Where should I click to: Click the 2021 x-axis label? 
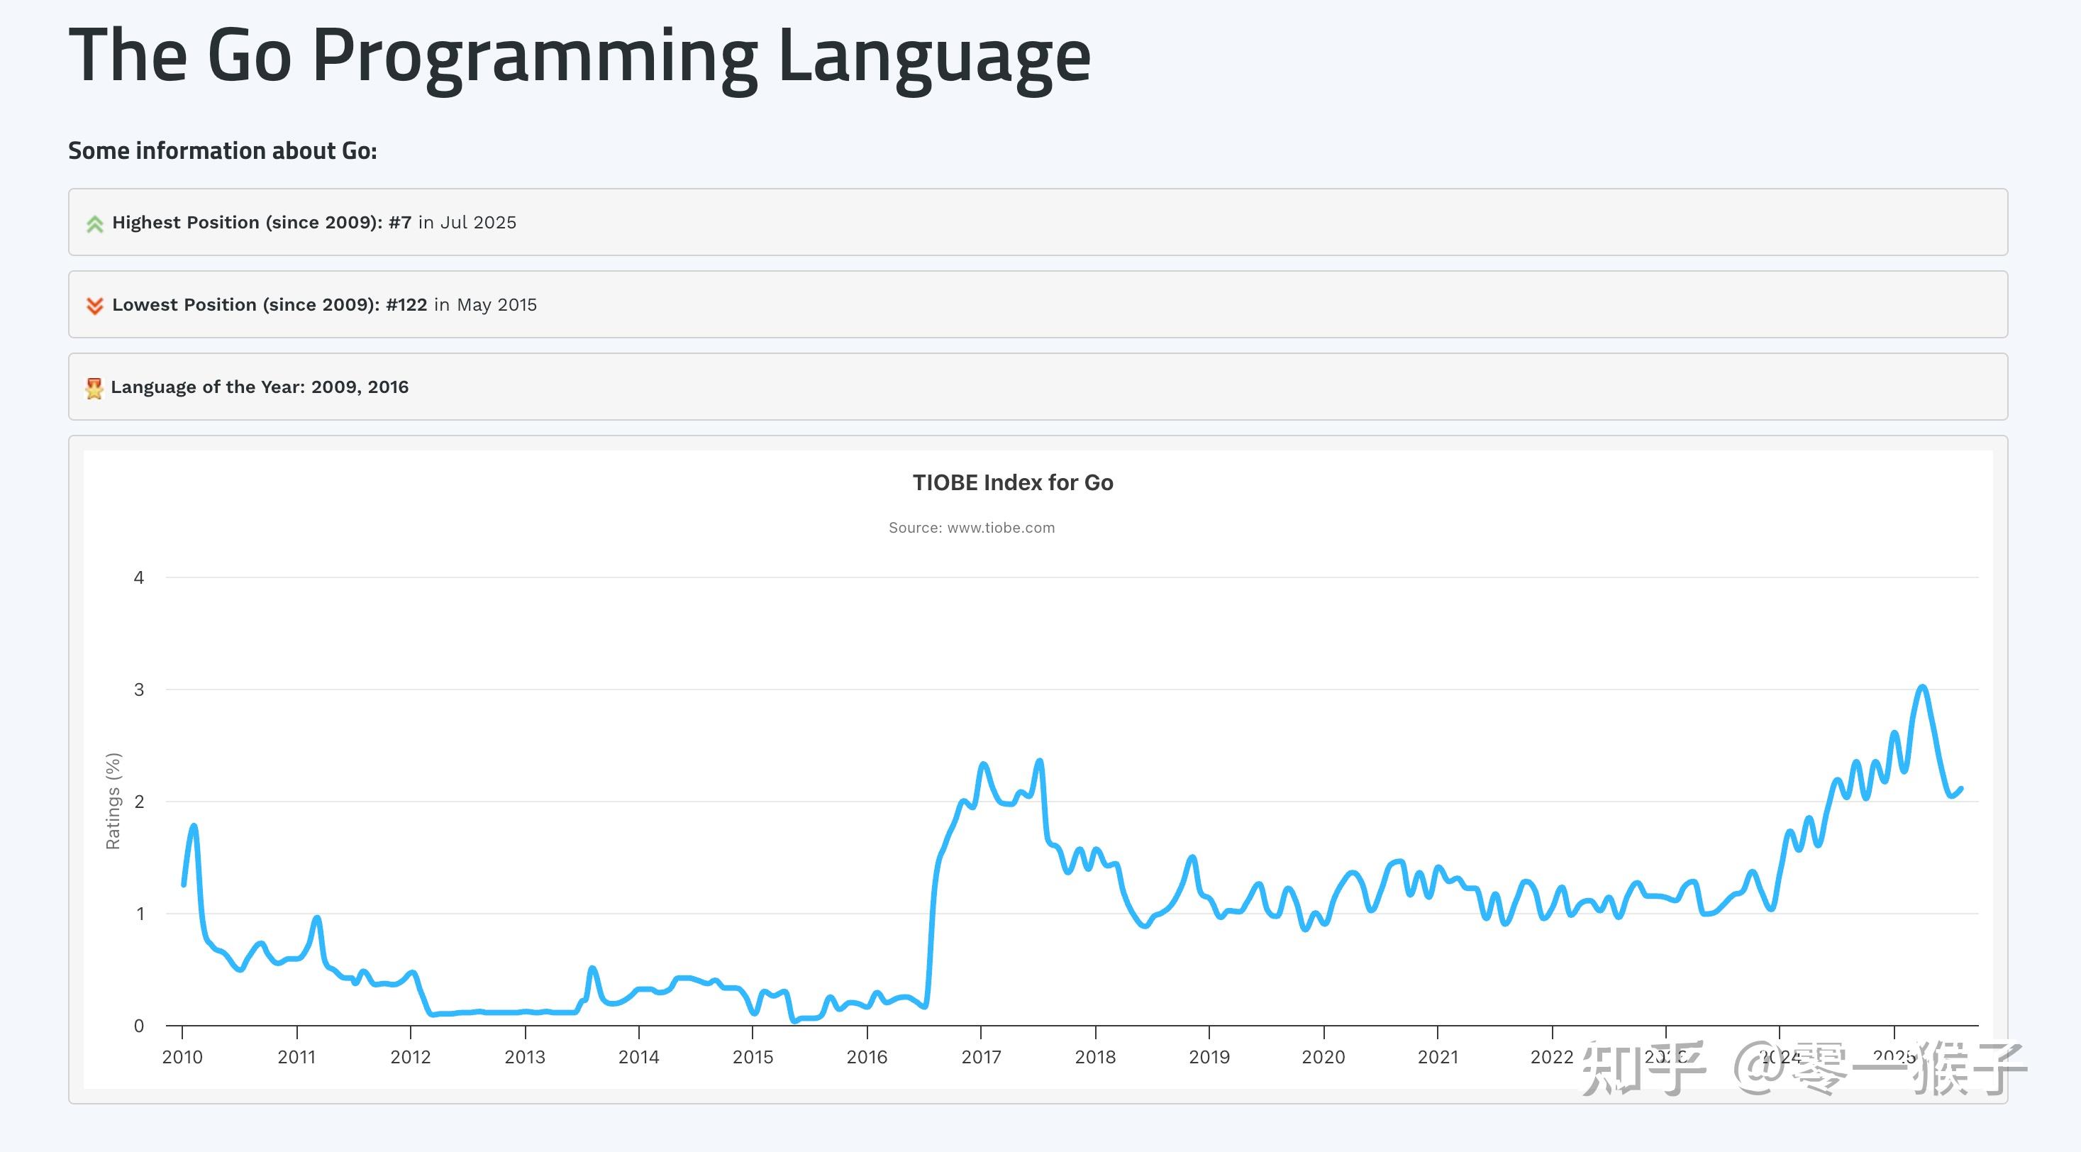pyautogui.click(x=1438, y=1057)
